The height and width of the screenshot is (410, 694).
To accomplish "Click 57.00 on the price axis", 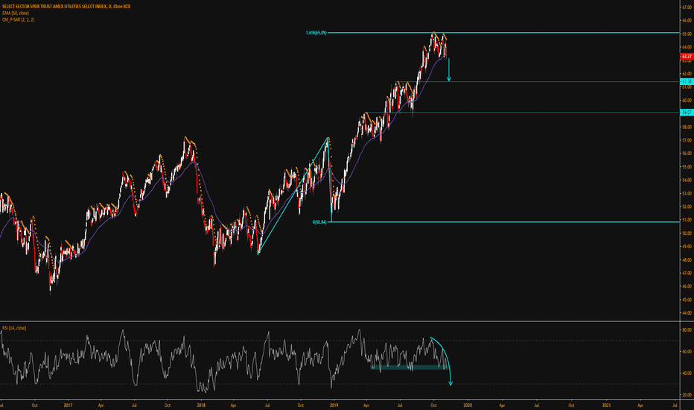I will [687, 140].
